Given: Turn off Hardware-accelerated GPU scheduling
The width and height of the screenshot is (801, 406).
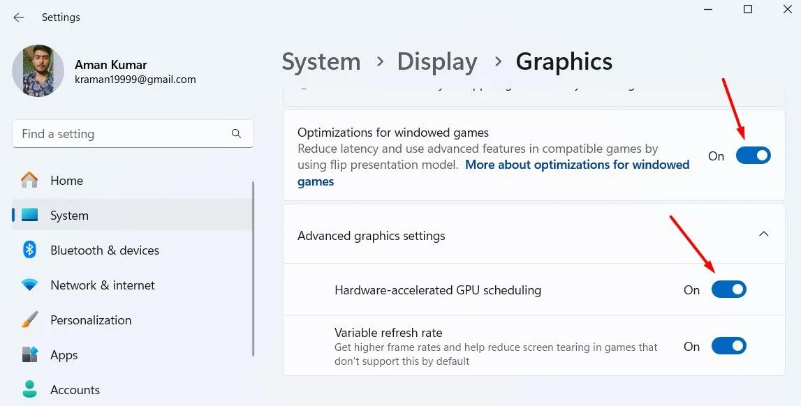Looking at the screenshot, I should click(728, 289).
